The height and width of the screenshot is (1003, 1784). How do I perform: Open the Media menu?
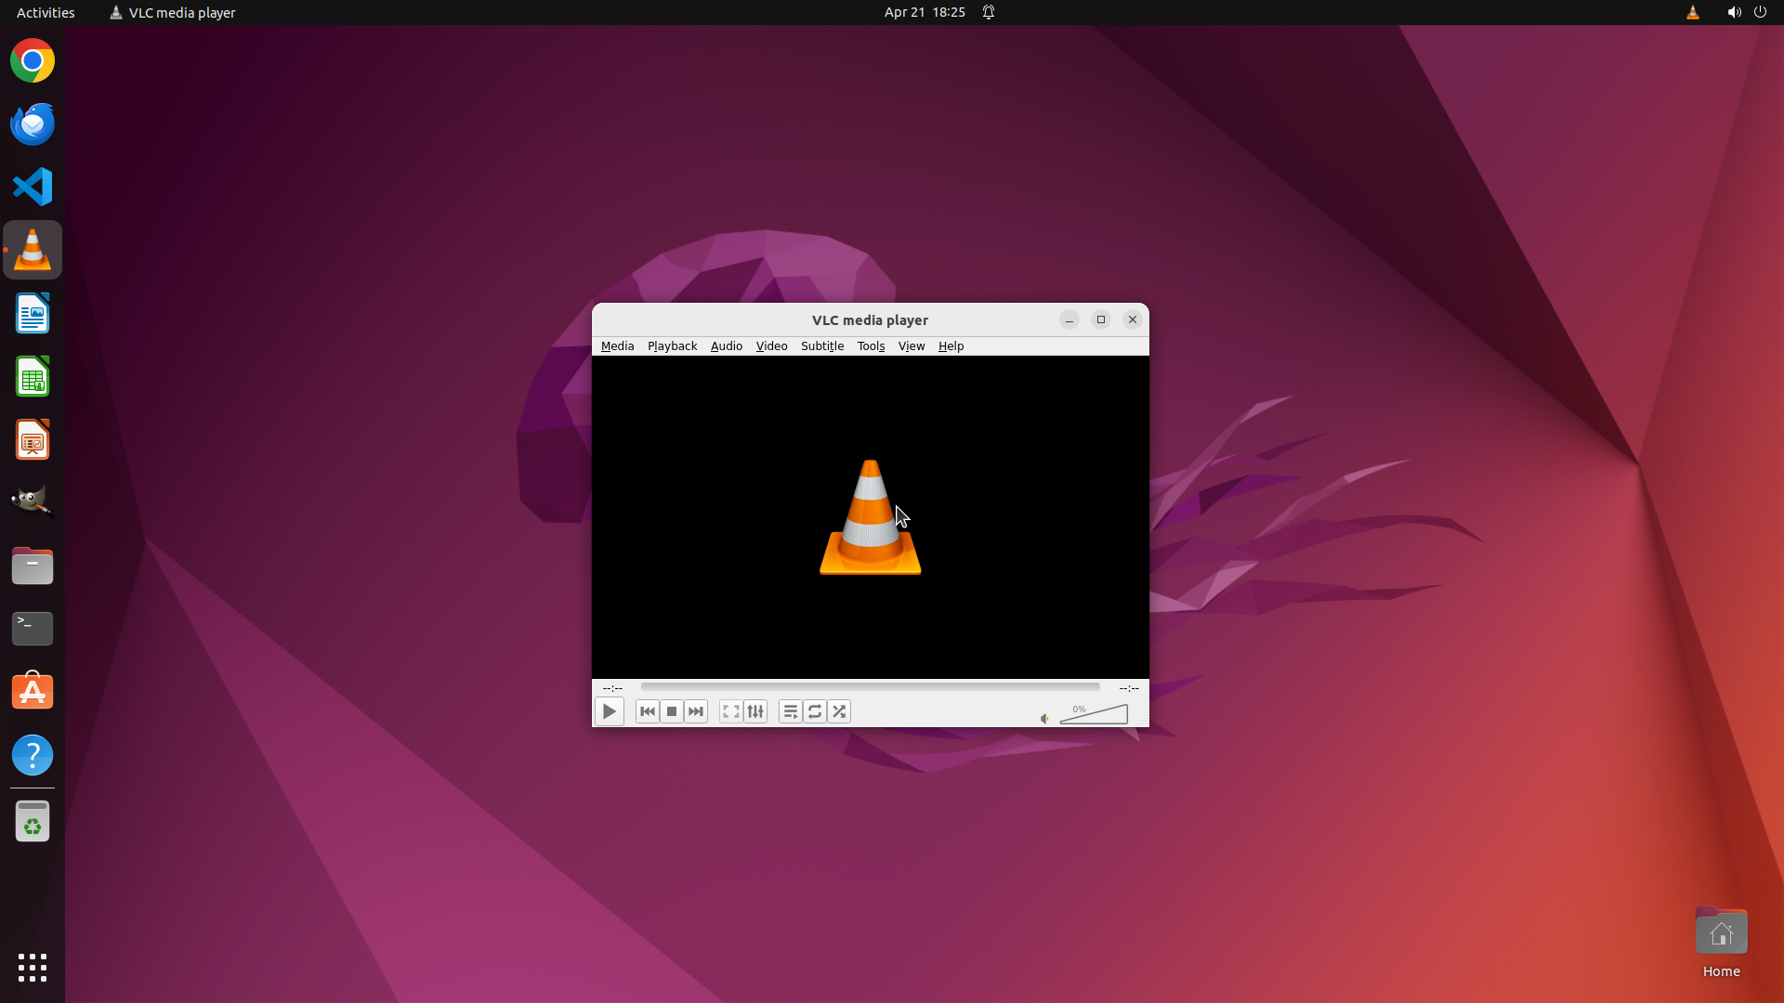click(617, 345)
